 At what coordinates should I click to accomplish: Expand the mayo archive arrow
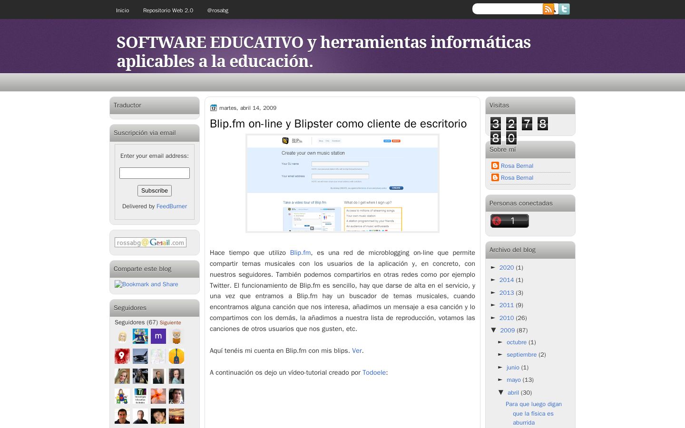501,380
